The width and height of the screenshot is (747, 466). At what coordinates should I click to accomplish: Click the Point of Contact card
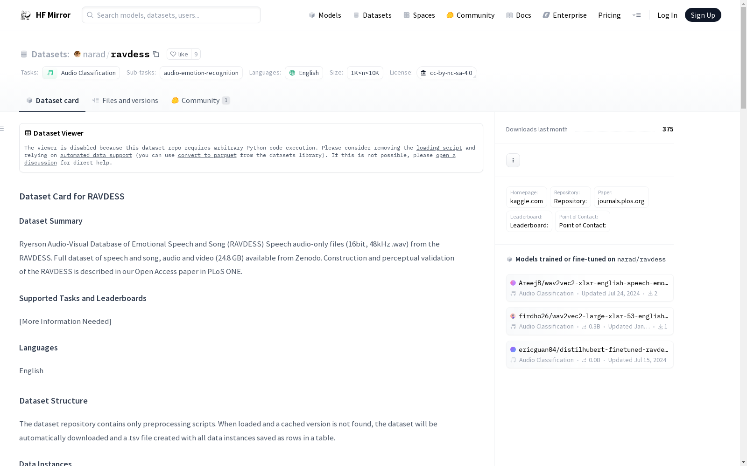[583, 221]
